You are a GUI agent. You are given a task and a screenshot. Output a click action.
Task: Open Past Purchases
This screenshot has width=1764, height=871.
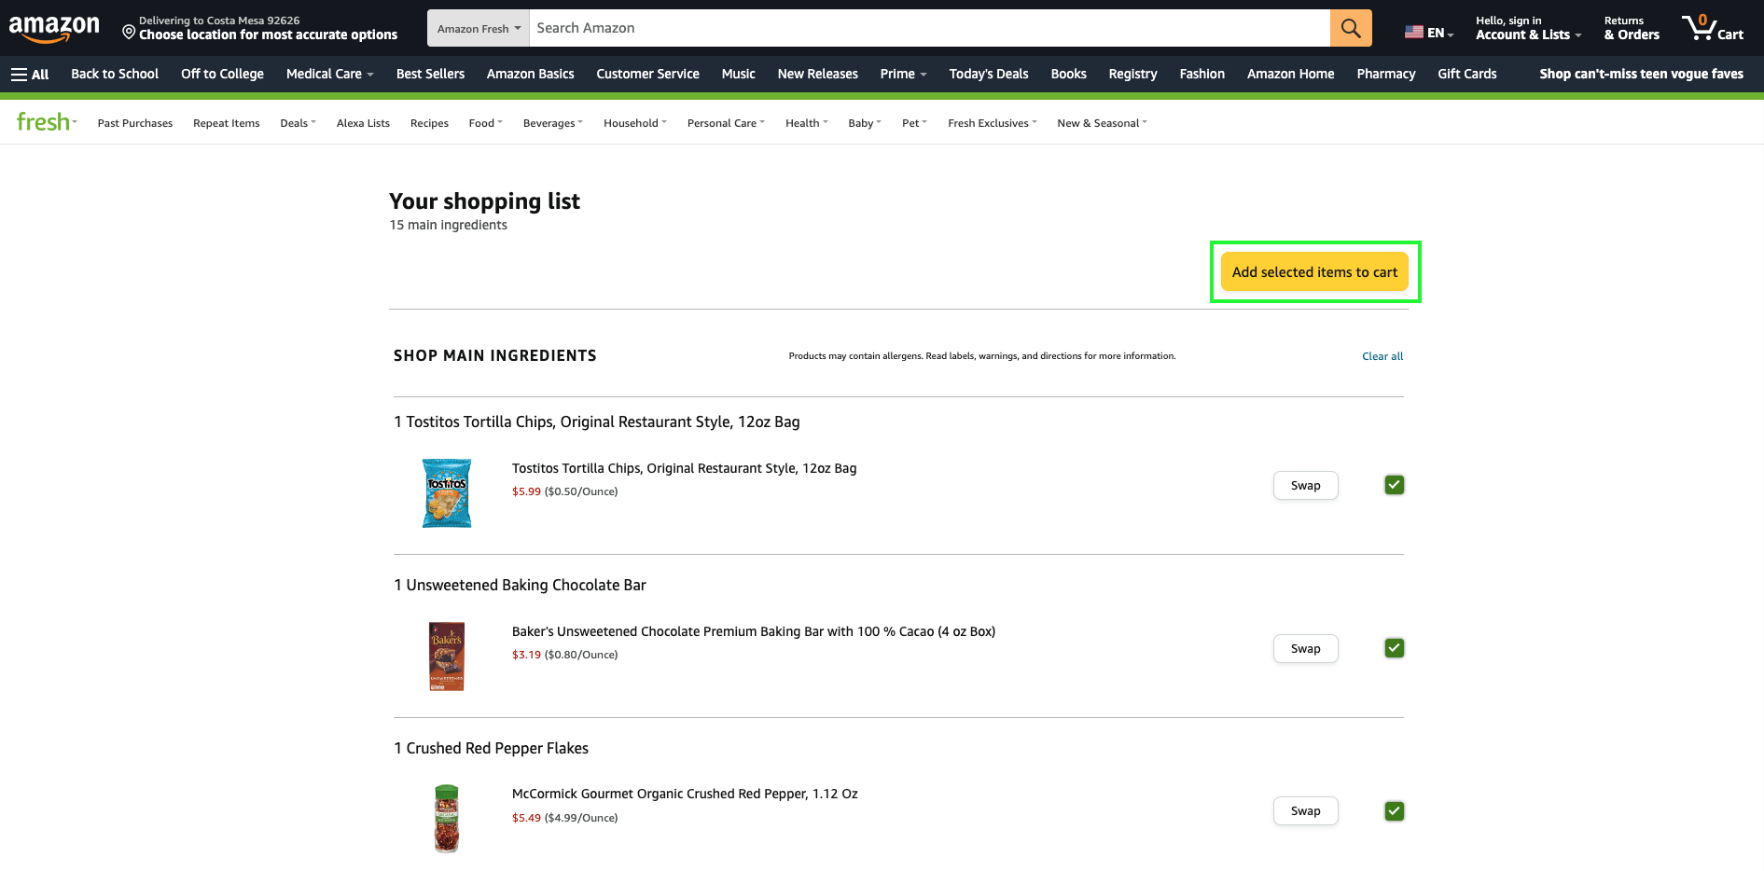coord(135,123)
